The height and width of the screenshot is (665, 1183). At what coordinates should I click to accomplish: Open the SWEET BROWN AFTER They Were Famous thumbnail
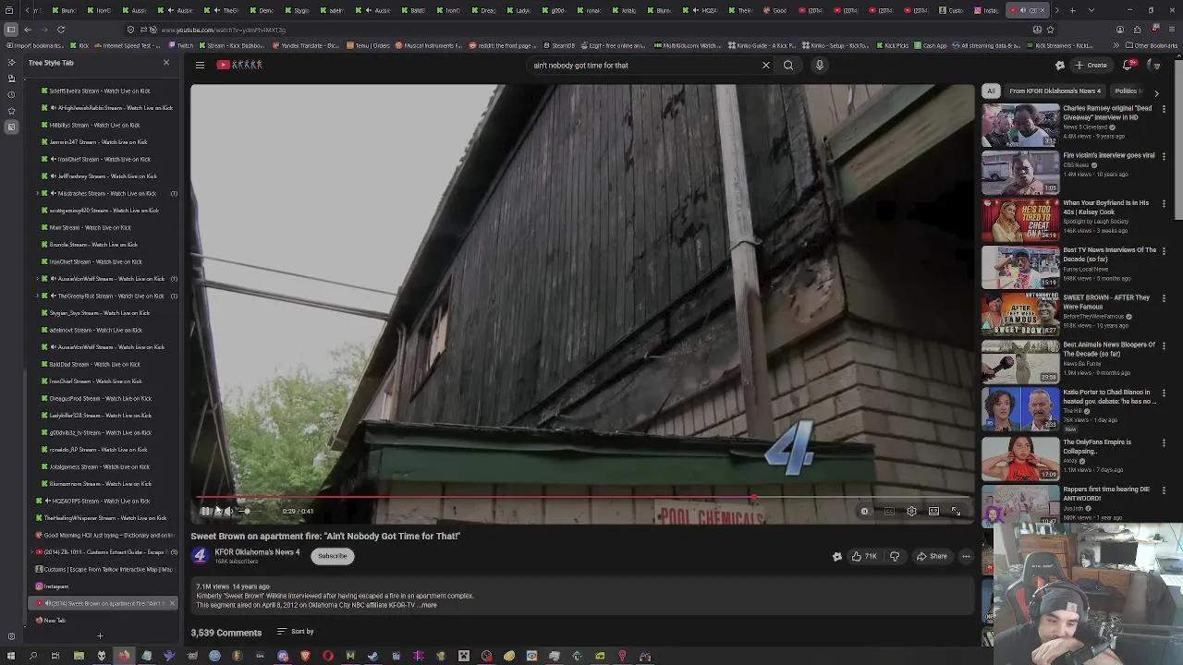pos(1019,314)
